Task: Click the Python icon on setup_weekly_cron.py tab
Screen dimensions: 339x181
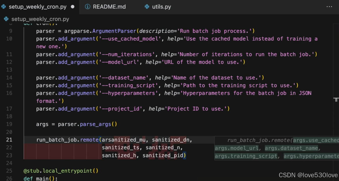Action: tap(3, 7)
